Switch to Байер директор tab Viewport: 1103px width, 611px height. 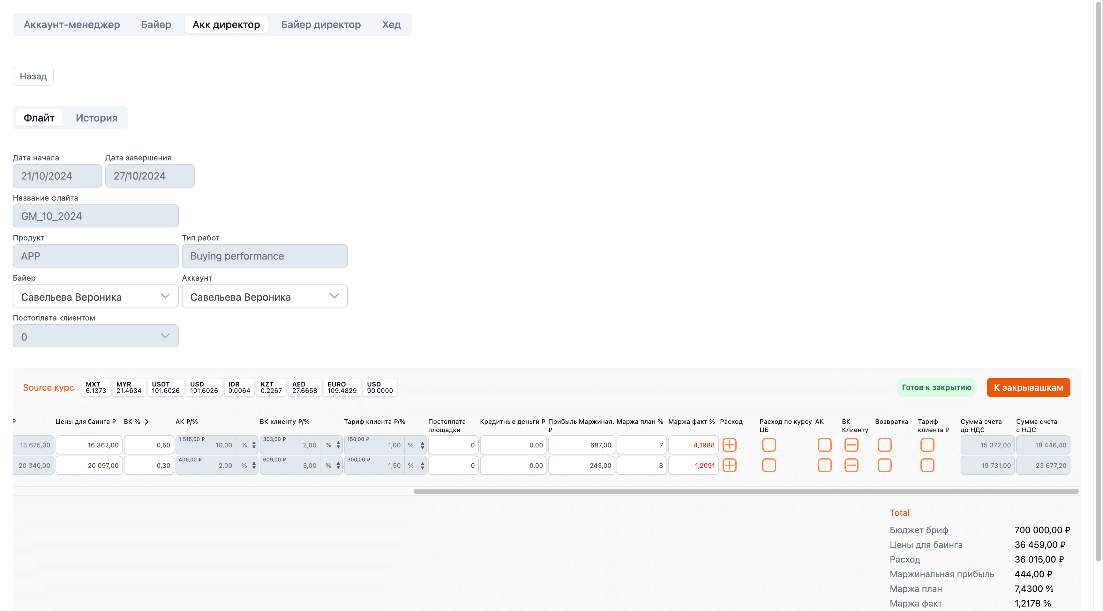321,24
